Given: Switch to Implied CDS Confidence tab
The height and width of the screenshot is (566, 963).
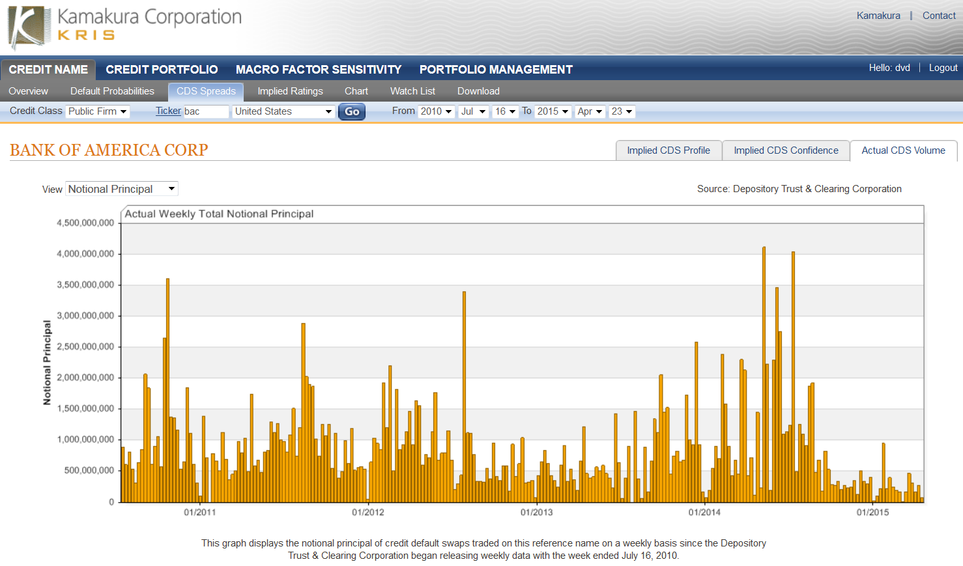Looking at the screenshot, I should tap(786, 150).
